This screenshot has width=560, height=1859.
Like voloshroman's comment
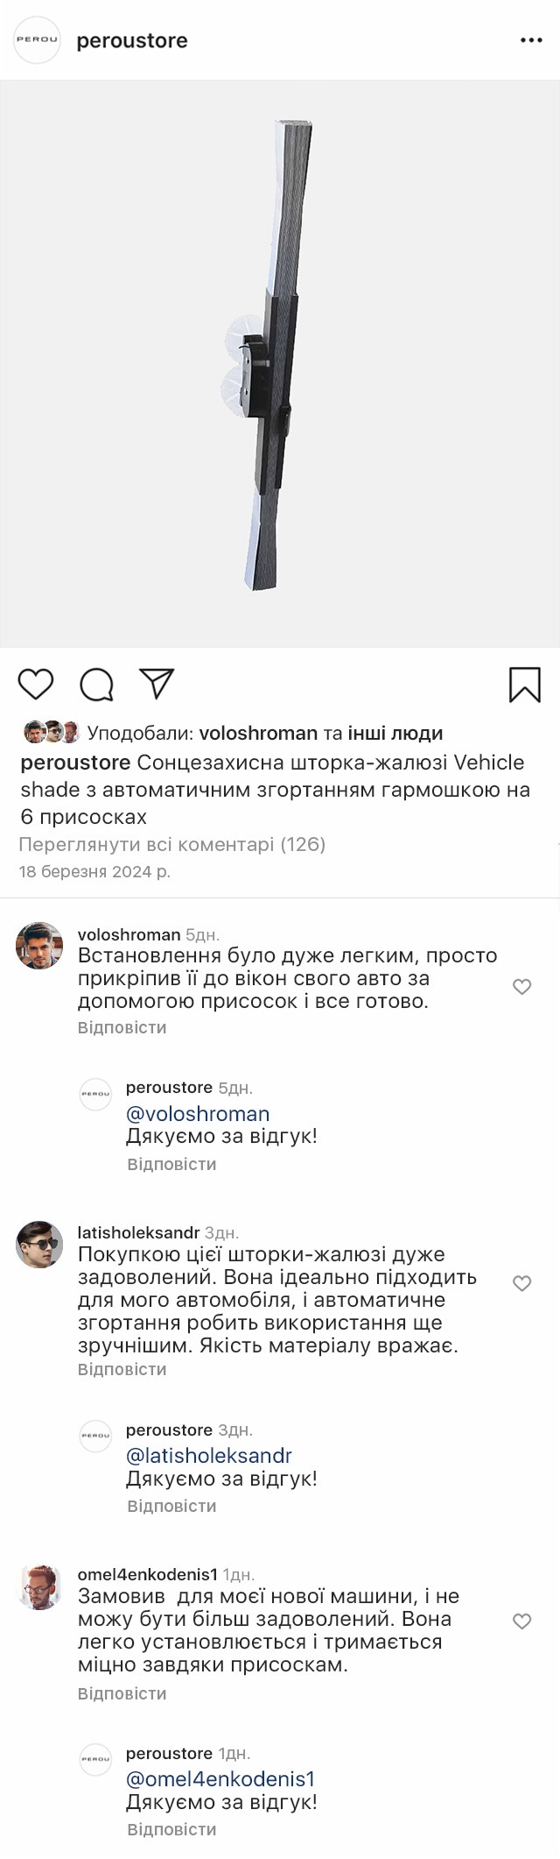click(x=521, y=987)
